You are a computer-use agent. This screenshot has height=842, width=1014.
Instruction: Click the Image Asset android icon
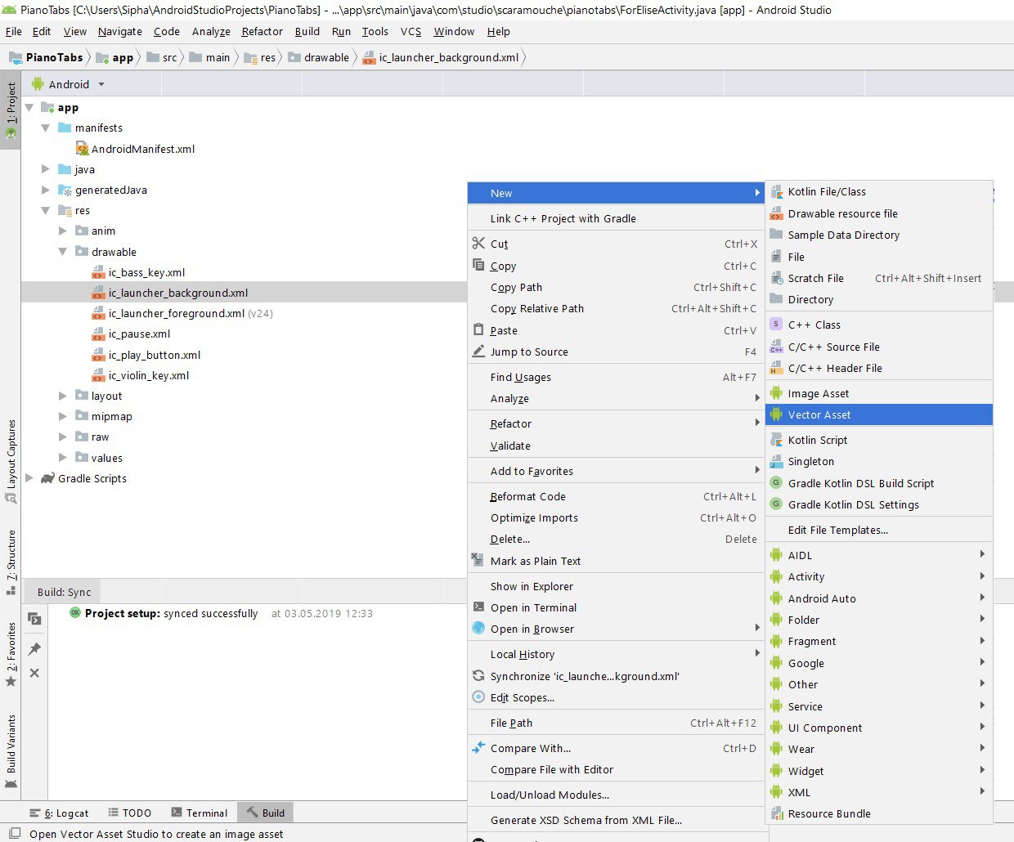pyautogui.click(x=776, y=393)
